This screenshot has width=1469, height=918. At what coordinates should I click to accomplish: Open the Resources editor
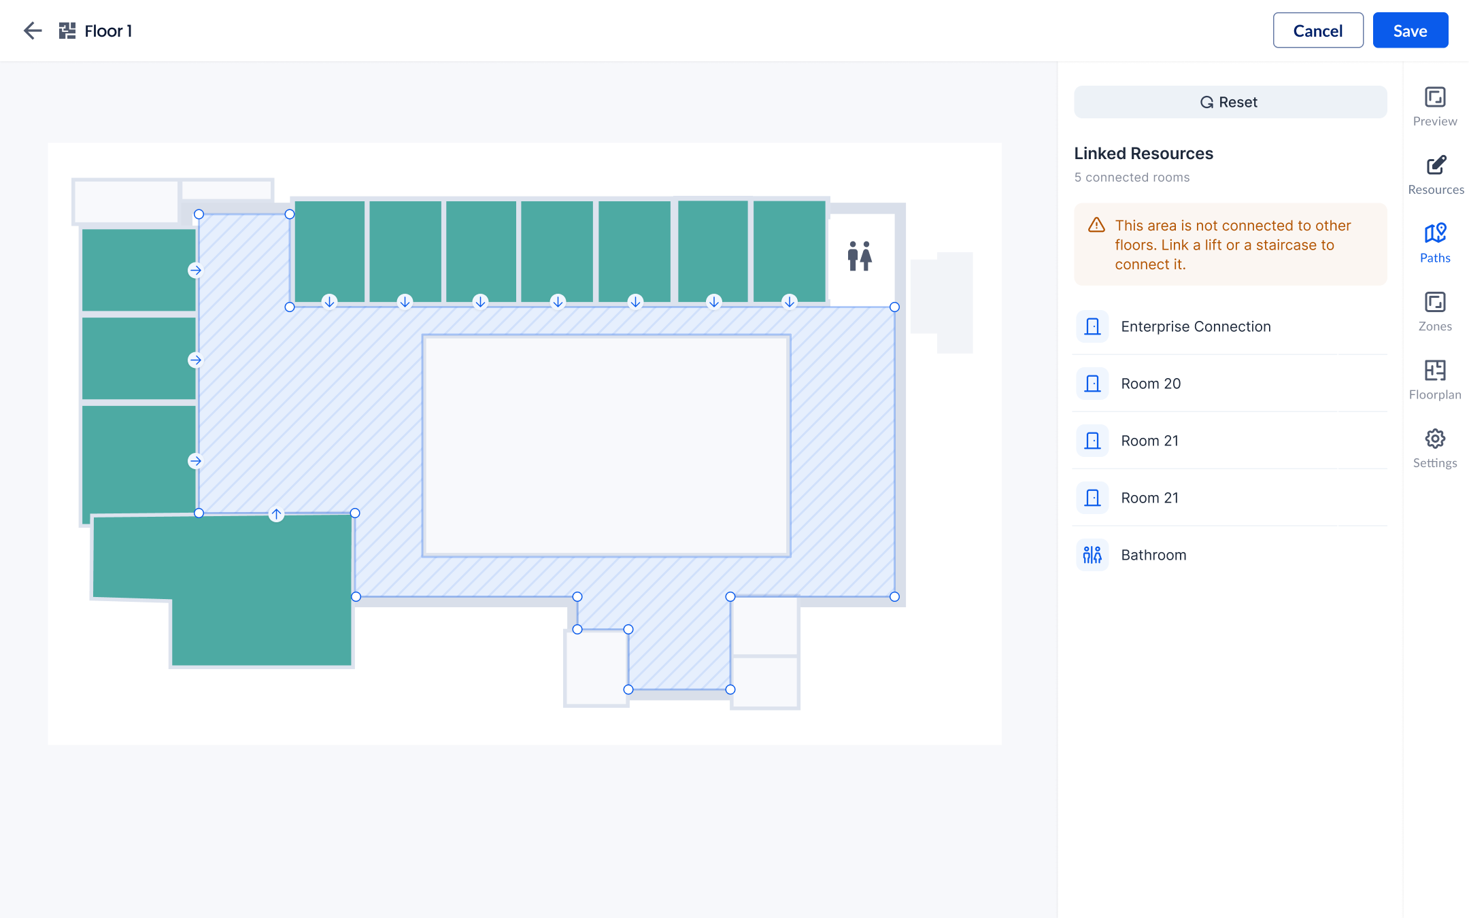pyautogui.click(x=1435, y=173)
